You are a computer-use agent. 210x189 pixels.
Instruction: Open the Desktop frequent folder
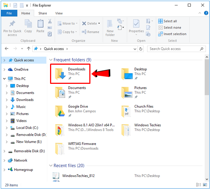134,74
